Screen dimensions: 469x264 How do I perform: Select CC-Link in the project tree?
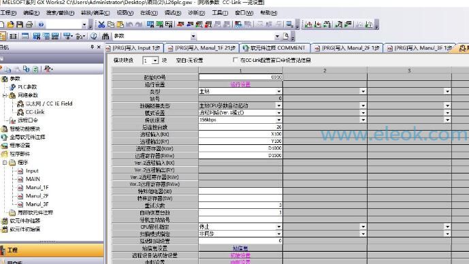(35, 112)
